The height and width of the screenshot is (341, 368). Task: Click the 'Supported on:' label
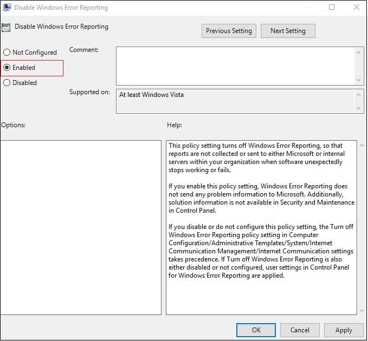point(89,92)
